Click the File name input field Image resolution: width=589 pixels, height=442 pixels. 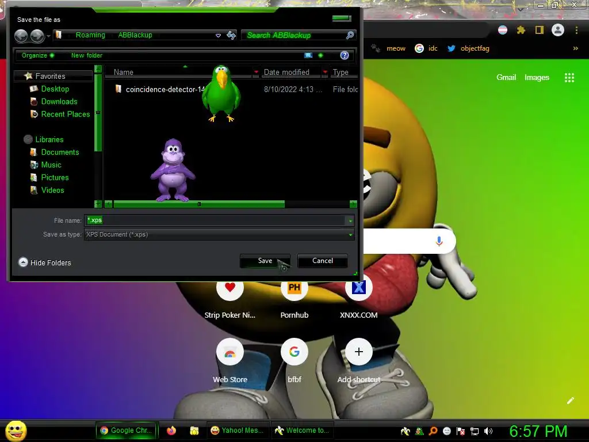point(215,220)
